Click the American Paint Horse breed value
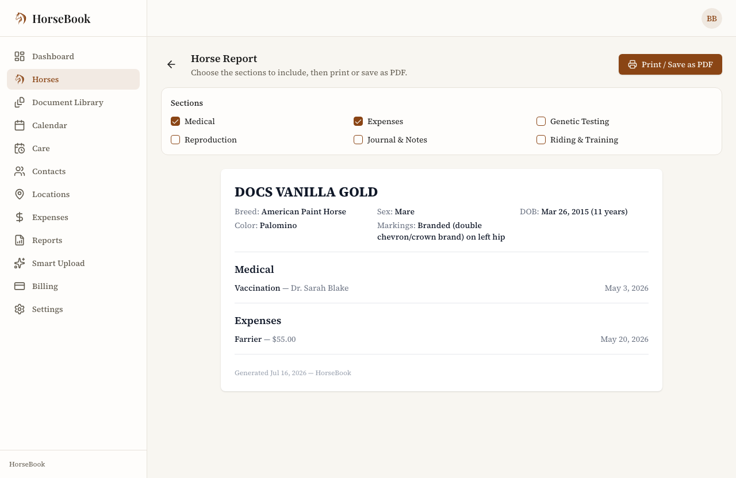The width and height of the screenshot is (736, 478). (304, 211)
